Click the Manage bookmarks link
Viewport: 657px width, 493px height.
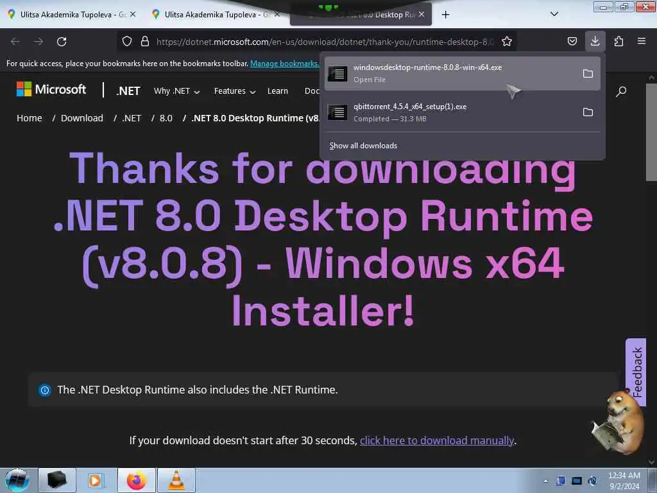284,64
